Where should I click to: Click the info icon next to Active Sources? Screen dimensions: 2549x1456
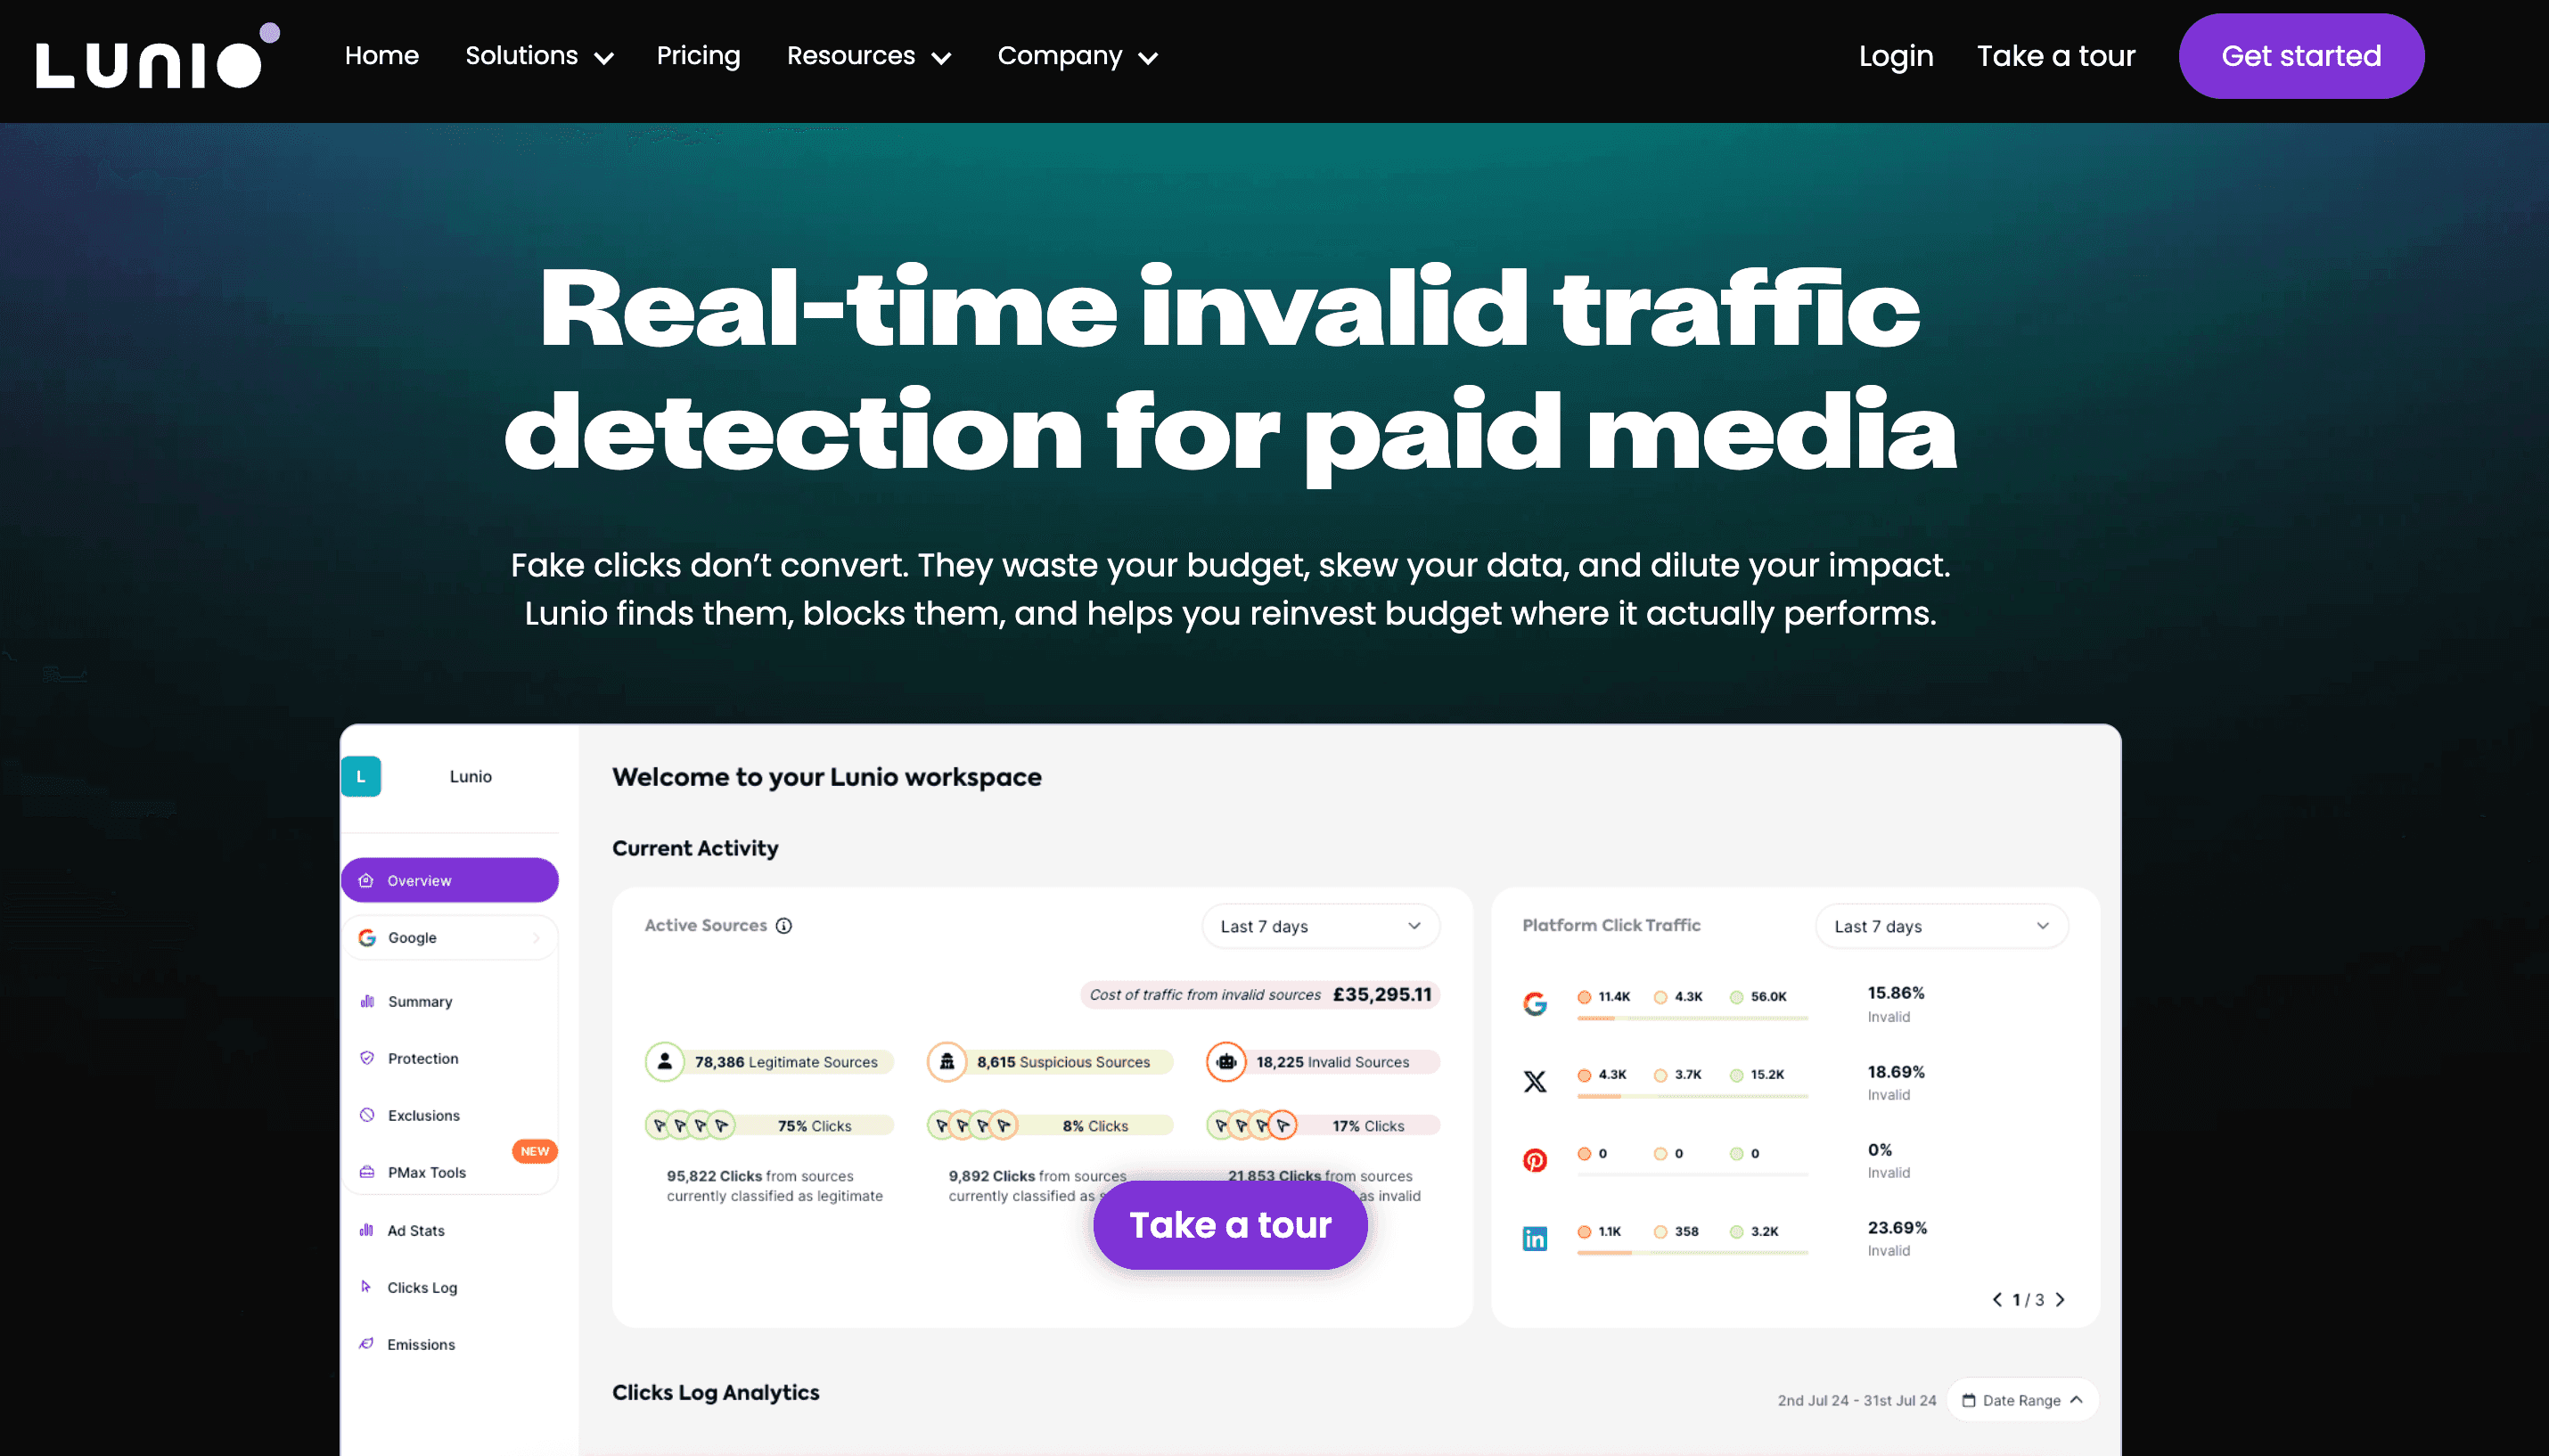click(784, 925)
